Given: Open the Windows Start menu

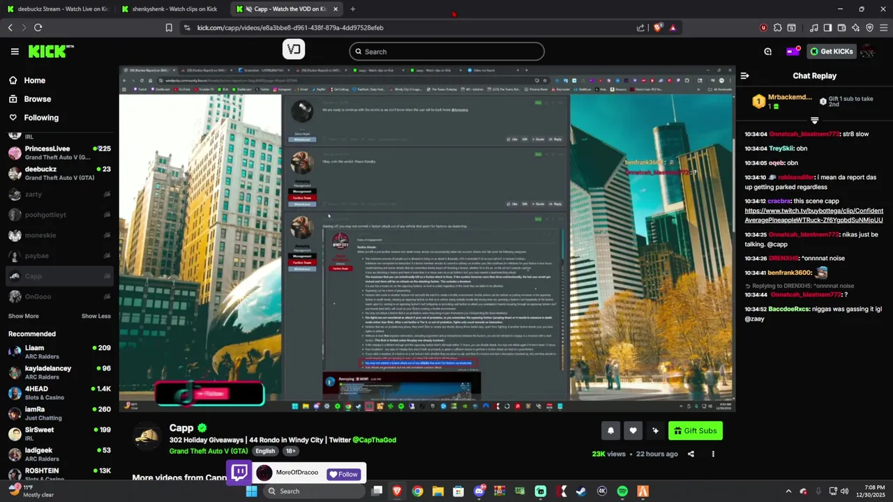Looking at the screenshot, I should point(252,491).
